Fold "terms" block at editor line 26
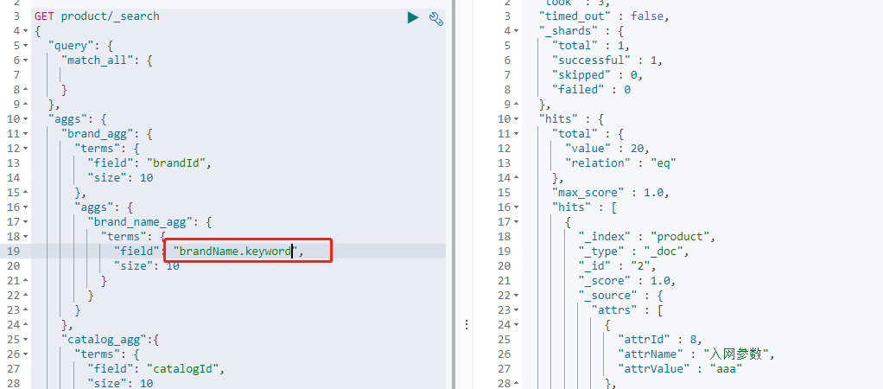Screen dimensions: 883x389 tap(25, 354)
